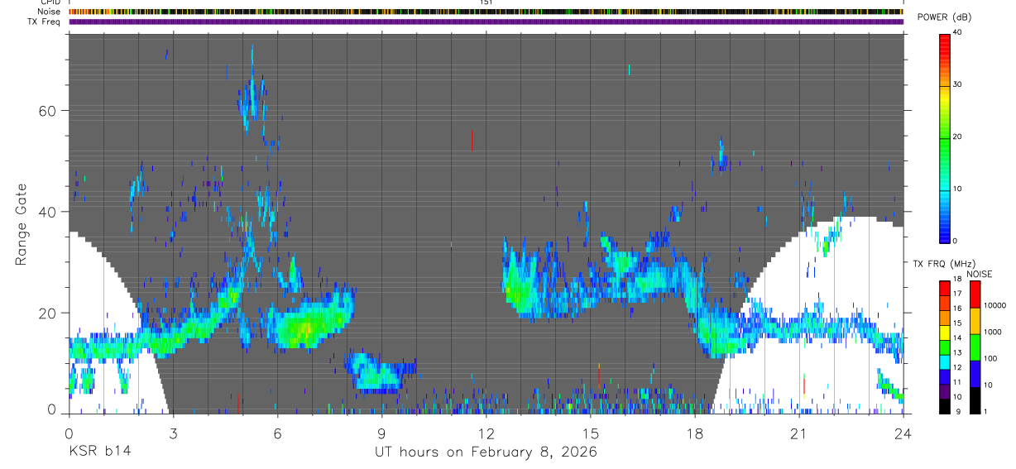Click the 12 tick on the UT hours axis
Viewport: 1016px width, 469px height.
pyautogui.click(x=486, y=433)
